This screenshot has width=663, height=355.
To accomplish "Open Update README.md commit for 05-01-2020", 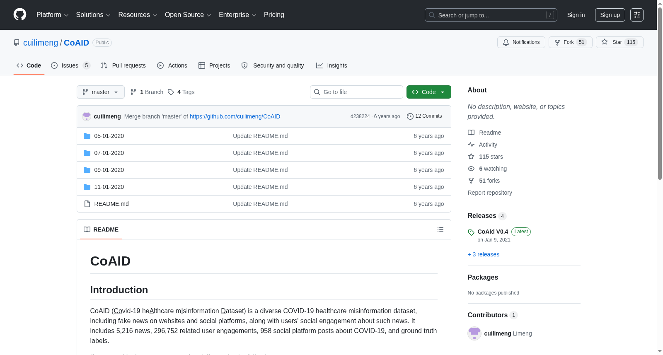I will tap(260, 136).
